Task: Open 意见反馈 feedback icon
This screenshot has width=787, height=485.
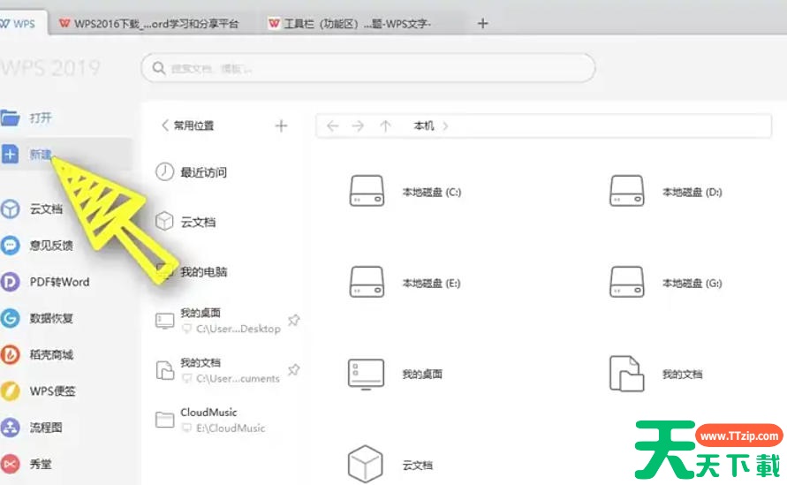Action: pos(11,246)
